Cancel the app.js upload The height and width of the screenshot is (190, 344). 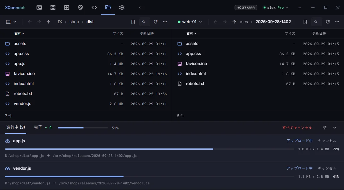[x=327, y=141]
